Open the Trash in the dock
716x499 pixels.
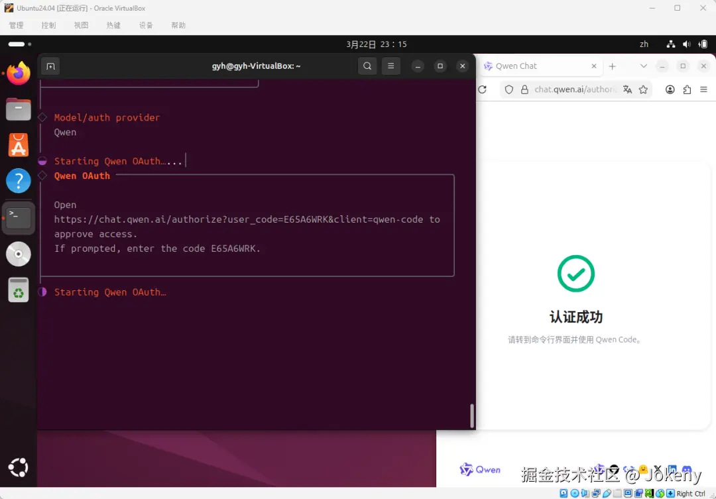pos(19,290)
